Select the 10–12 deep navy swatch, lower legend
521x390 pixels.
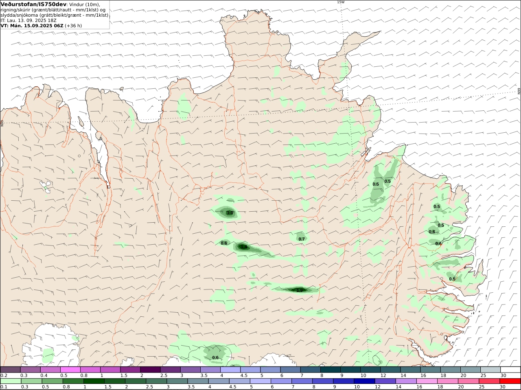point(364,381)
